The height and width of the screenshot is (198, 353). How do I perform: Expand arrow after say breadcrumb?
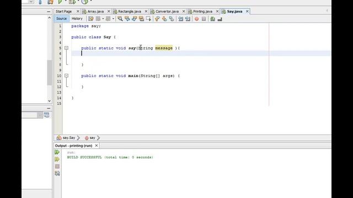coord(98,138)
